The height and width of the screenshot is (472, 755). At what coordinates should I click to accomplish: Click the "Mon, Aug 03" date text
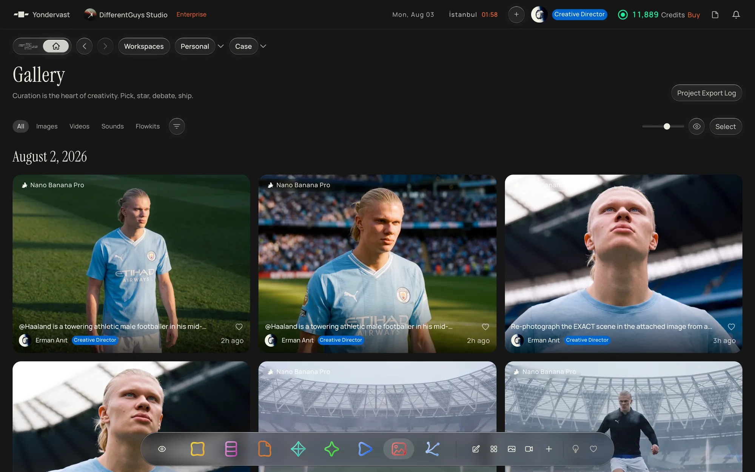413,14
